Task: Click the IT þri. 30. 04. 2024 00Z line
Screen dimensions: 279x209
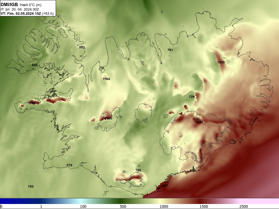Action: point(20,9)
